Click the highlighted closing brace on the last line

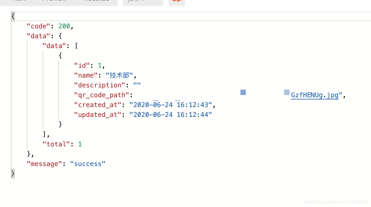(13, 174)
